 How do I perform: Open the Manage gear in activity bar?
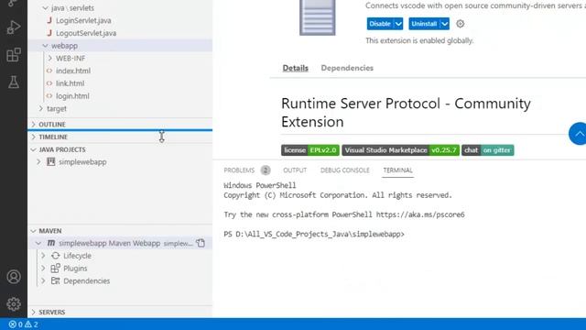coord(14,303)
